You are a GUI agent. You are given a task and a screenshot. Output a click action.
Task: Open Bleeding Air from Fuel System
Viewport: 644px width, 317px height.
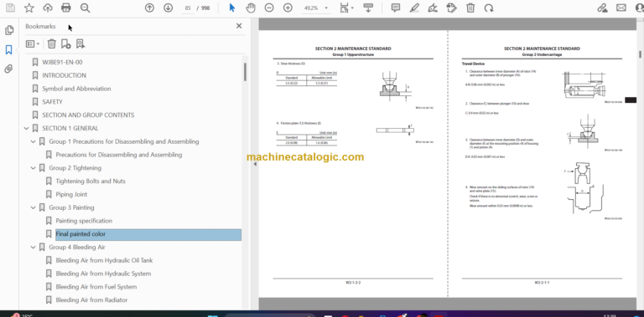click(x=96, y=287)
